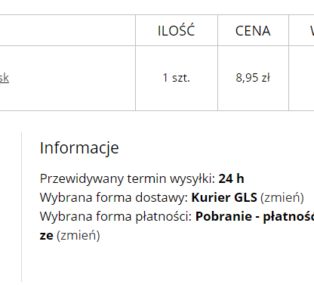Click the vertical divider left of Informacje
The width and height of the screenshot is (314, 285).
tap(22, 207)
